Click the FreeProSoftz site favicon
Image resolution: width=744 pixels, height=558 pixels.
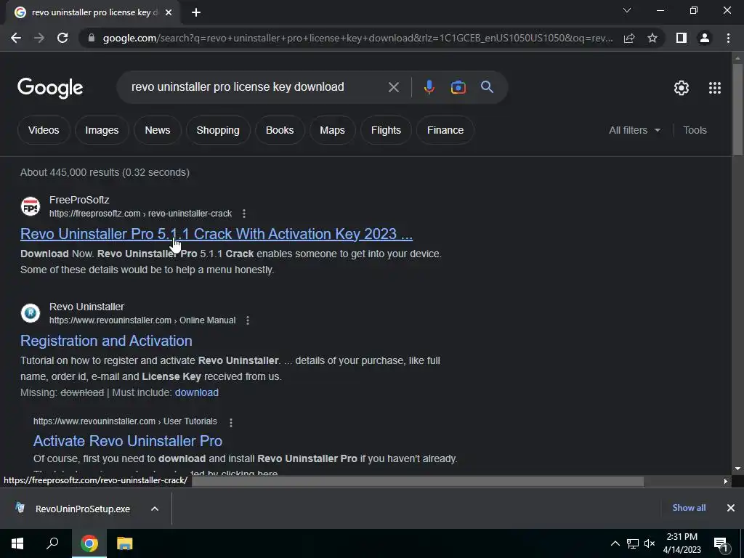(31, 206)
